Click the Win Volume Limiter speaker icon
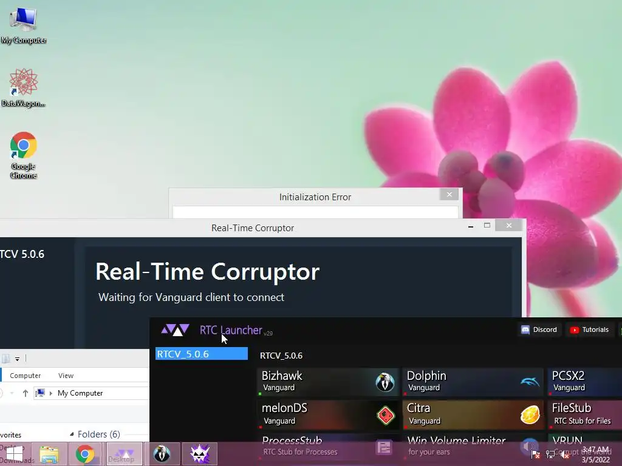This screenshot has height=466, width=622. pyautogui.click(x=529, y=447)
